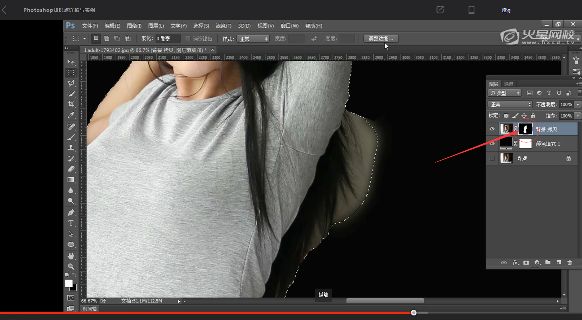582x320 pixels.
Task: Click the create new layer icon
Action: coord(559,262)
